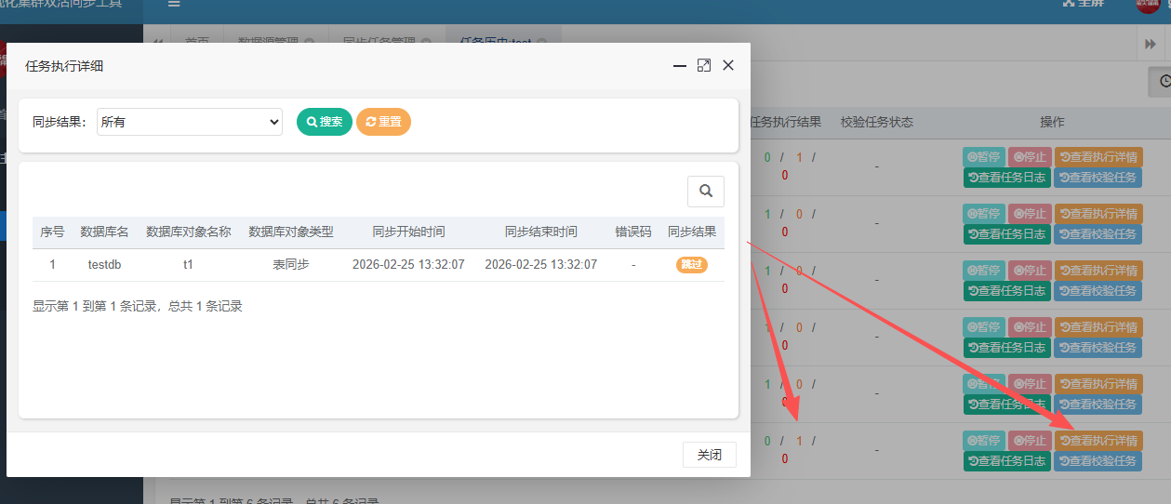Maximize the 任务执行详细 dialog

(x=704, y=65)
